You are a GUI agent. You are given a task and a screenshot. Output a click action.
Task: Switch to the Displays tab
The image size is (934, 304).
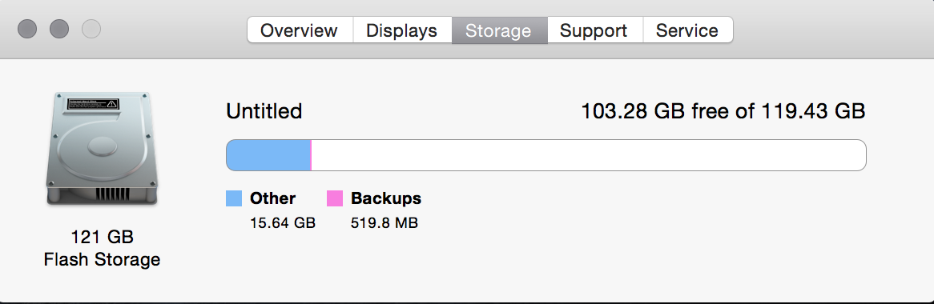[402, 30]
